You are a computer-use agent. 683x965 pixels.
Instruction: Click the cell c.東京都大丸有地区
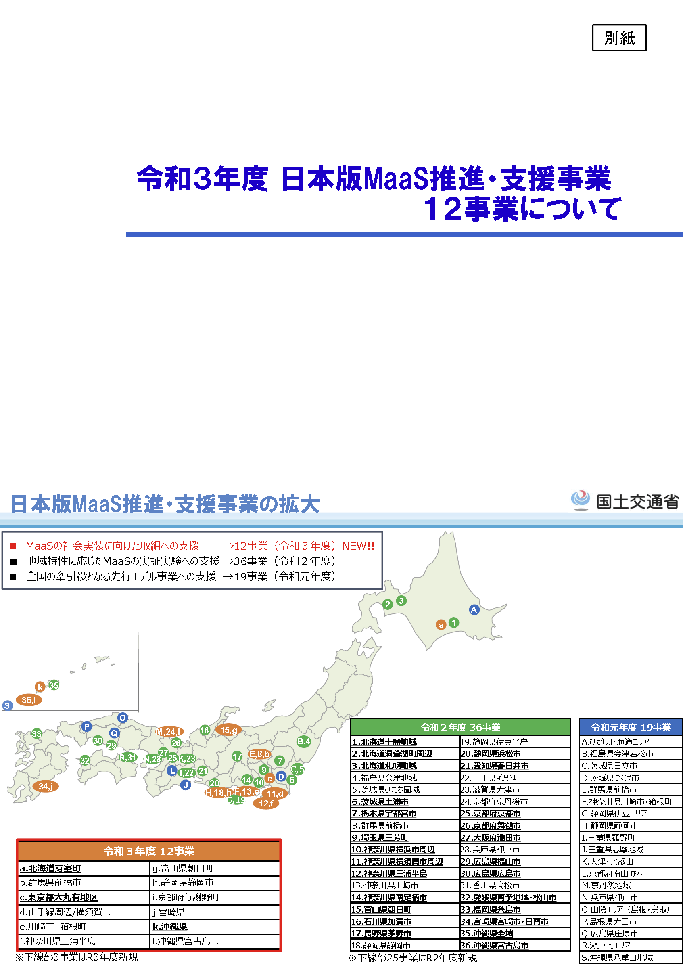[x=84, y=898]
